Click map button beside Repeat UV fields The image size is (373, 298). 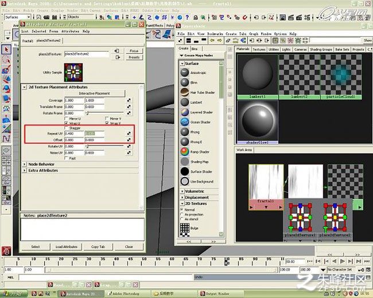(129, 134)
